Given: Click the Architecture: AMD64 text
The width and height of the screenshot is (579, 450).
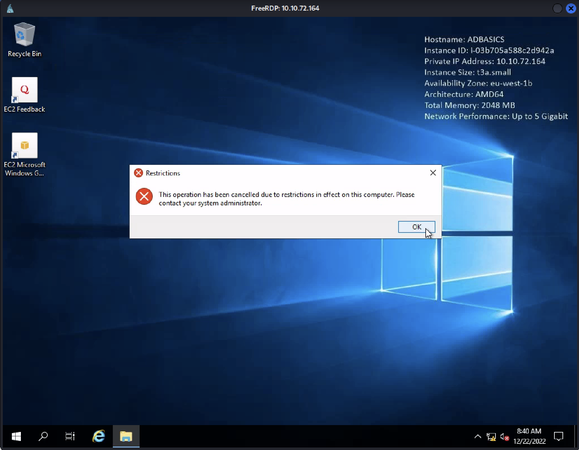Looking at the screenshot, I should (x=464, y=94).
